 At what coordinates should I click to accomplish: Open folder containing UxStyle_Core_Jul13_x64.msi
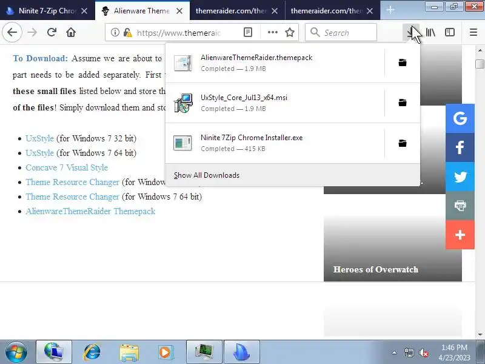point(403,103)
